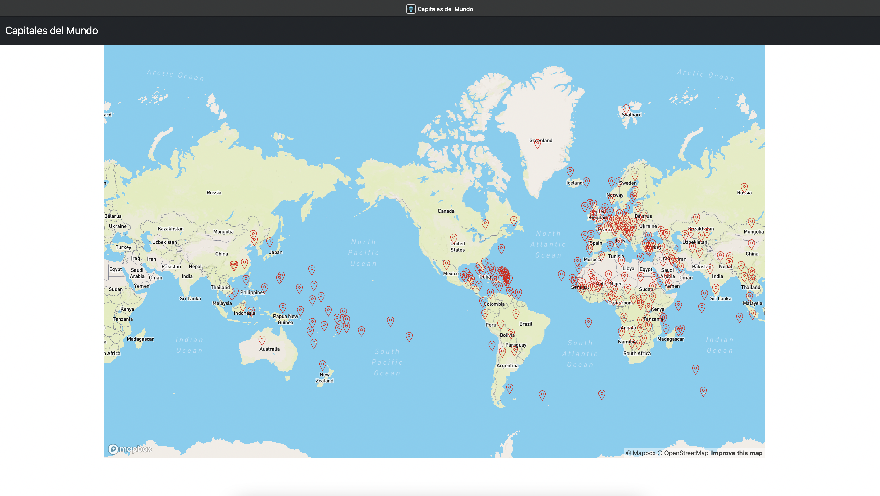This screenshot has width=880, height=496.
Task: Click the Improve this map link
Action: 737,453
